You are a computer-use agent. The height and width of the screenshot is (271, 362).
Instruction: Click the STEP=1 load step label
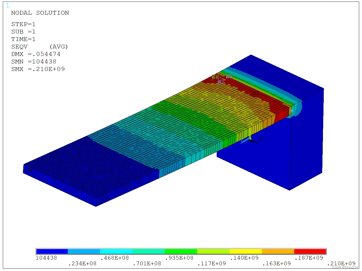tap(23, 24)
